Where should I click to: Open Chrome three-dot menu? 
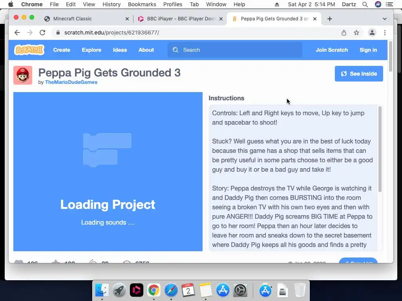[385, 33]
